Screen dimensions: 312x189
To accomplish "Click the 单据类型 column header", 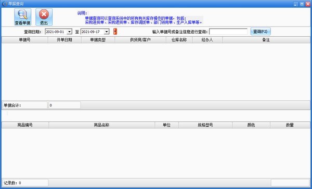I will point(98,40).
